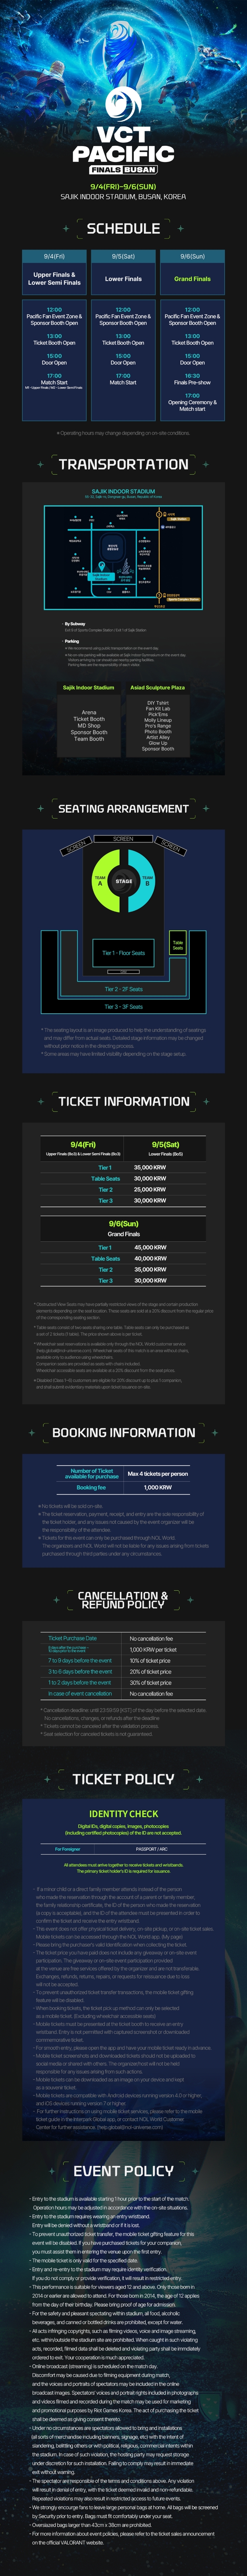This screenshot has width=247, height=2576.
Task: Click the STAGE circle in the seating chart
Action: (123, 881)
